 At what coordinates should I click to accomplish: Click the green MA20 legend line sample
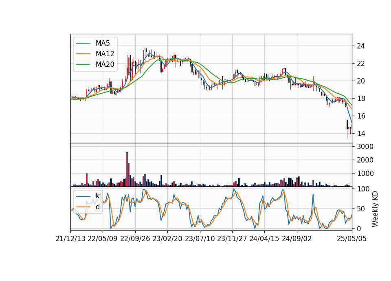(83, 65)
